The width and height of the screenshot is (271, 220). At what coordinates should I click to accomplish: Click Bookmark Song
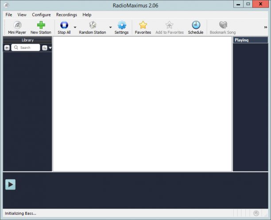coord(223,27)
